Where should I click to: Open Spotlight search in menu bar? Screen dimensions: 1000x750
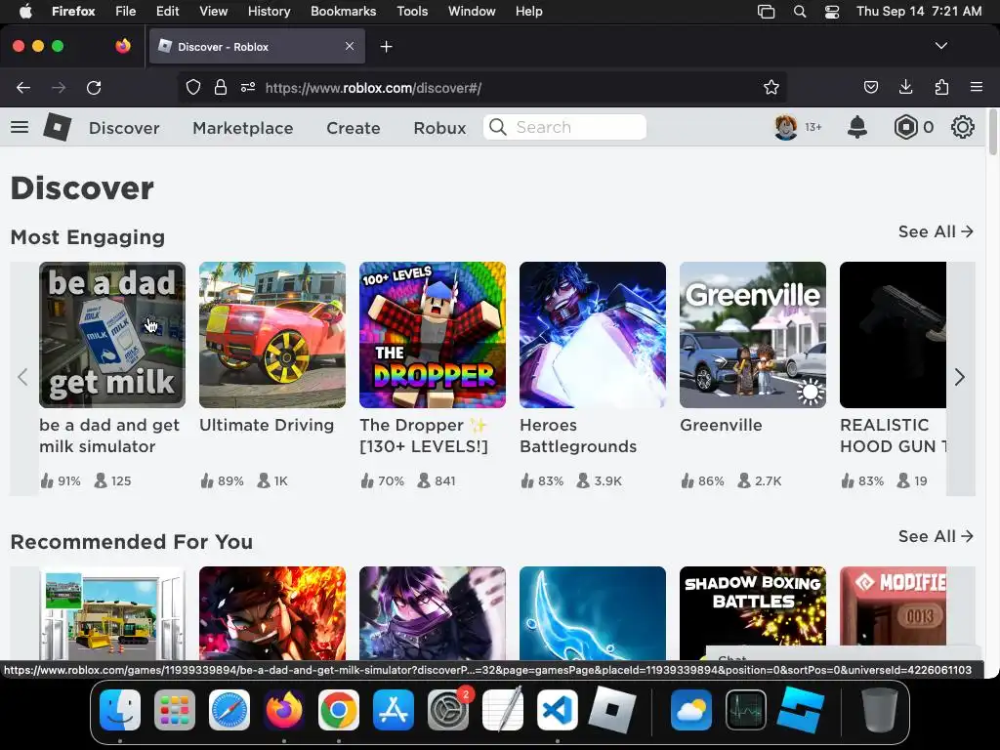coord(799,11)
